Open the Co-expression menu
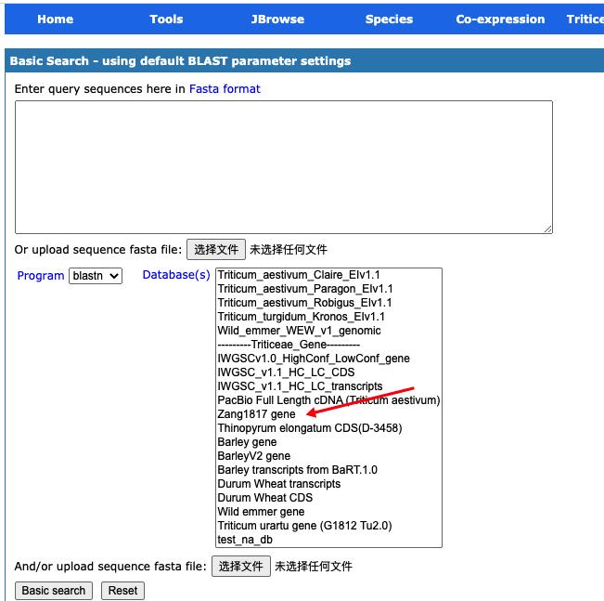The image size is (604, 601). 500,19
